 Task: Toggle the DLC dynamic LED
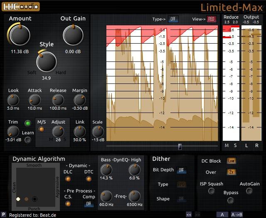(68, 179)
